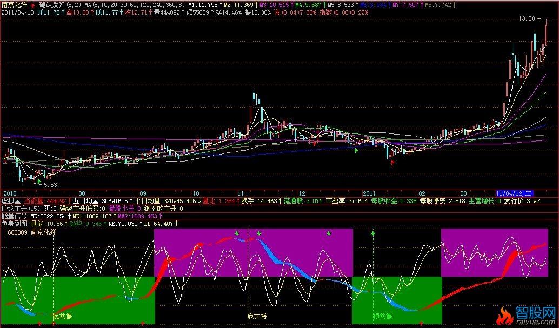559x328 pixels.
Task: Click the 5.53 low price marker
Action: 50,185
